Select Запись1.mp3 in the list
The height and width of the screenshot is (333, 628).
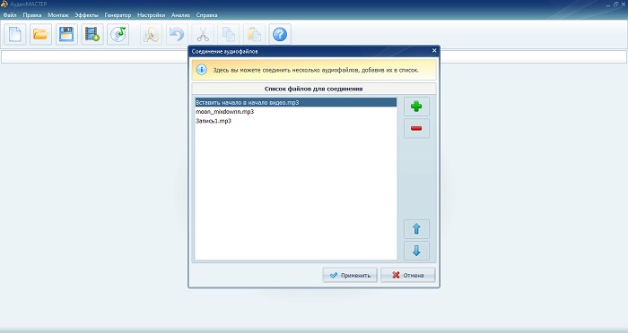point(296,121)
